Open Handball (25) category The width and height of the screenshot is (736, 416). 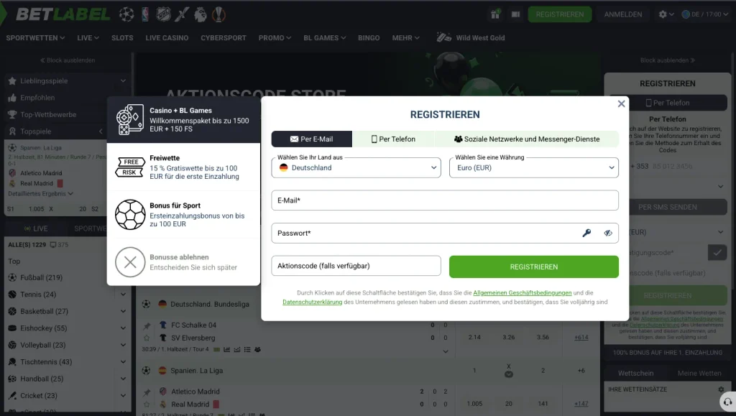(41, 379)
